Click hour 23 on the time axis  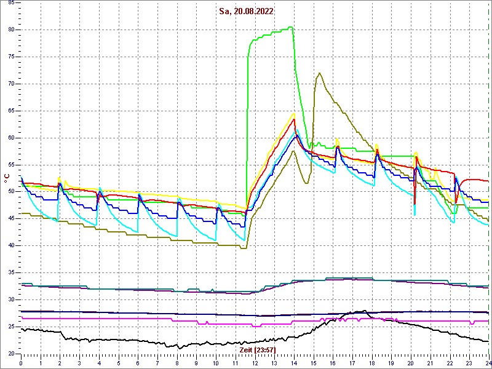point(469,363)
